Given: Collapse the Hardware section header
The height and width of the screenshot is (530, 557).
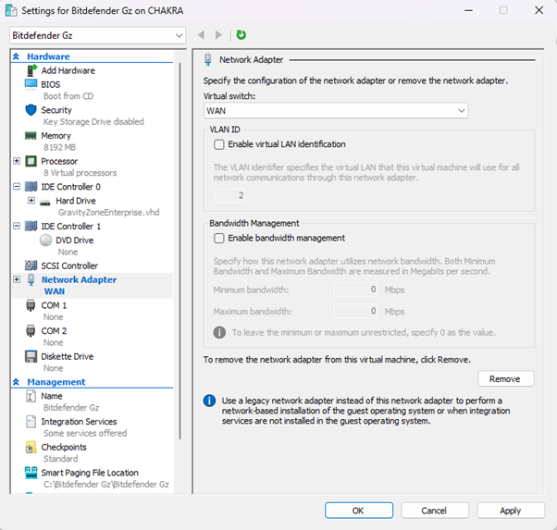Looking at the screenshot, I should click(17, 56).
